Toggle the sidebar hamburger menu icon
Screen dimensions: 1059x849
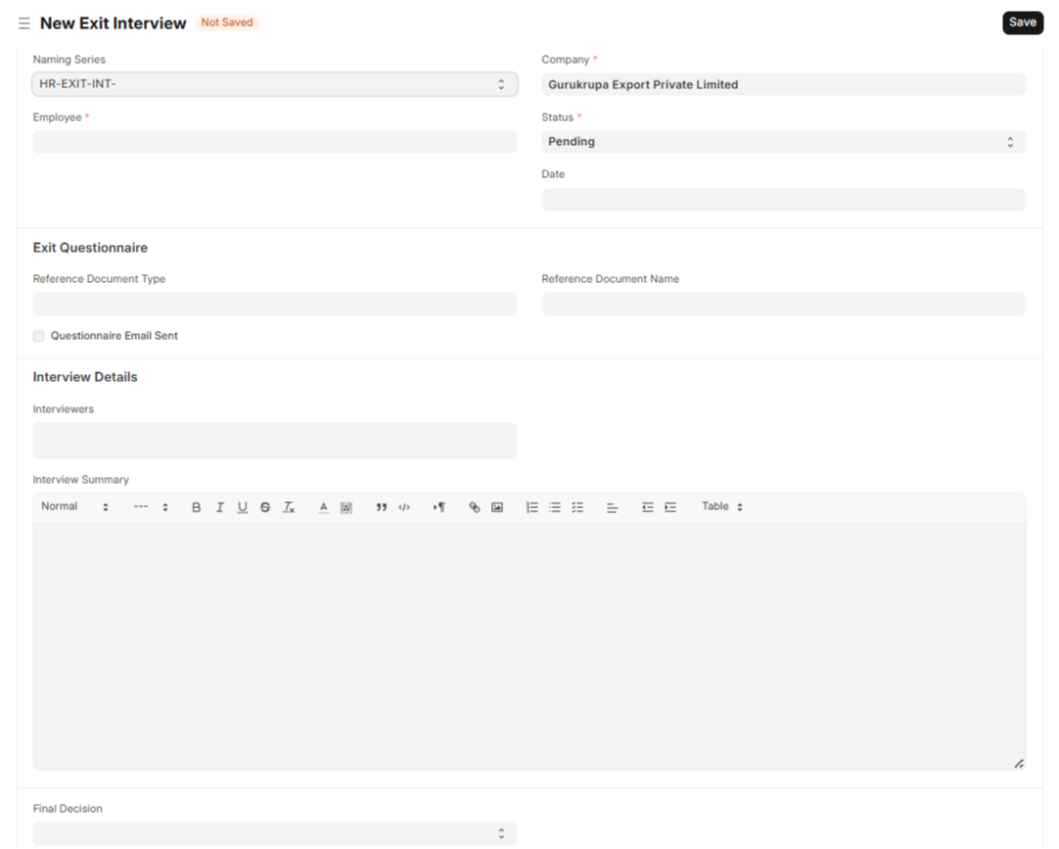click(x=24, y=24)
